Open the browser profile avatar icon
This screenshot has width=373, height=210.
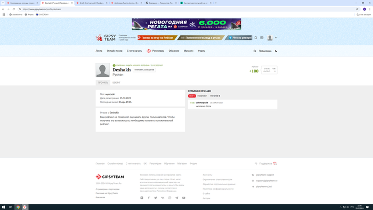[x=364, y=9]
